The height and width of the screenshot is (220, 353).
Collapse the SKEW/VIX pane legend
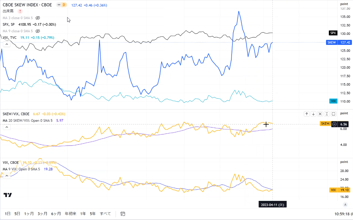click(7, 127)
